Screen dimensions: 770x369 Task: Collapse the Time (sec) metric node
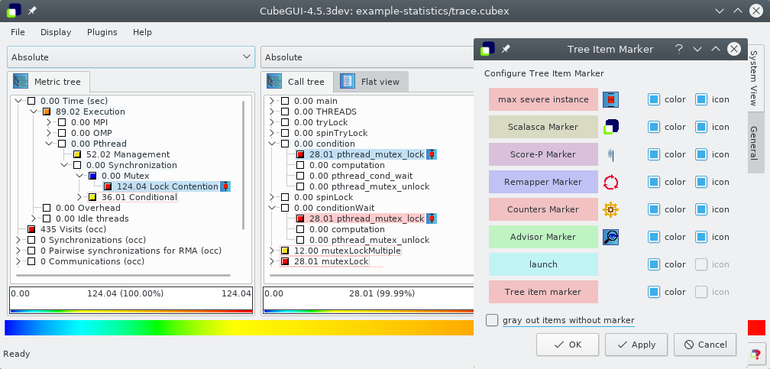coord(18,101)
